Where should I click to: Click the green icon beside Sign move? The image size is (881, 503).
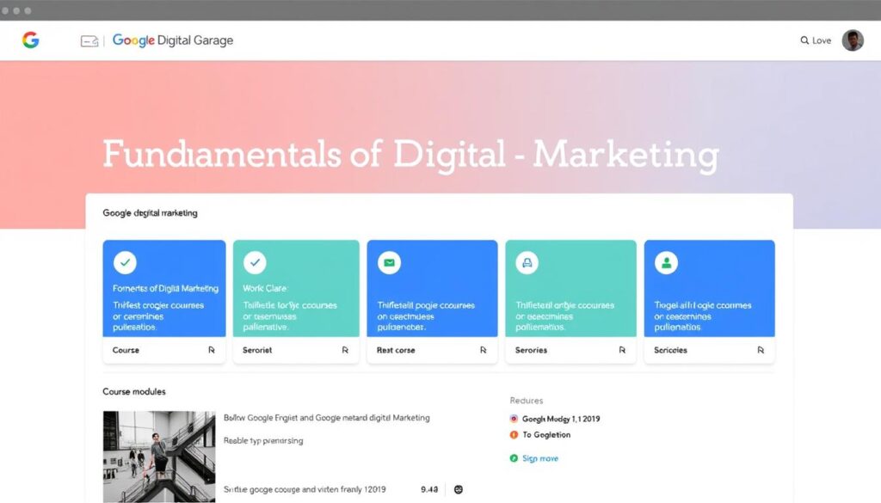coord(514,458)
